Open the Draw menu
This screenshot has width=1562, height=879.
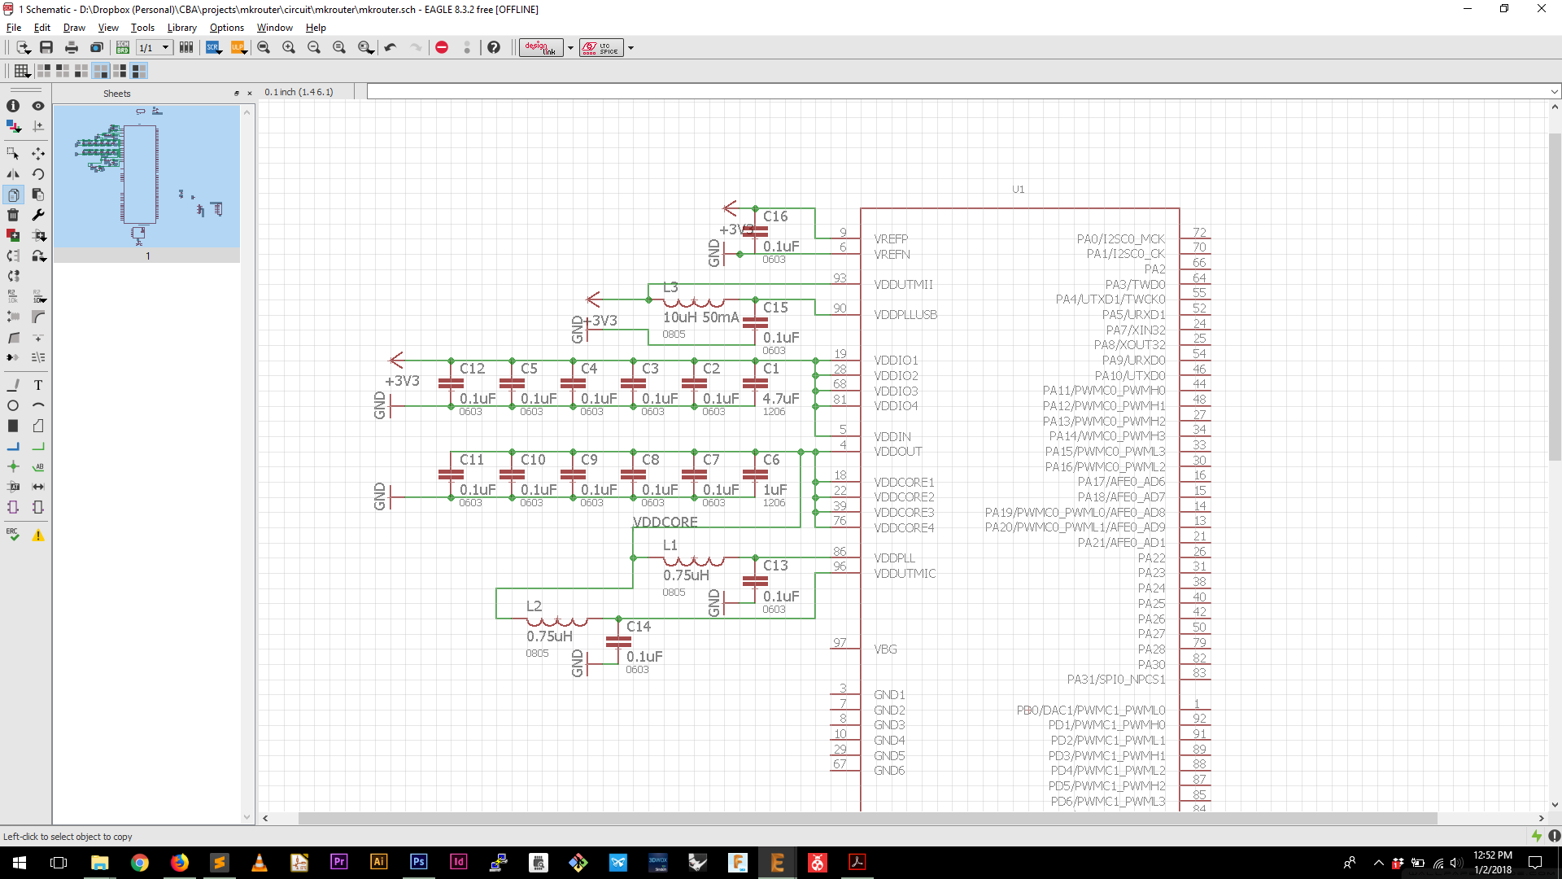74,28
